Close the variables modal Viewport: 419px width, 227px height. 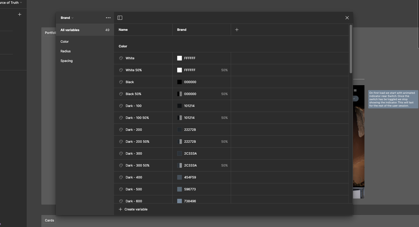pos(347,18)
